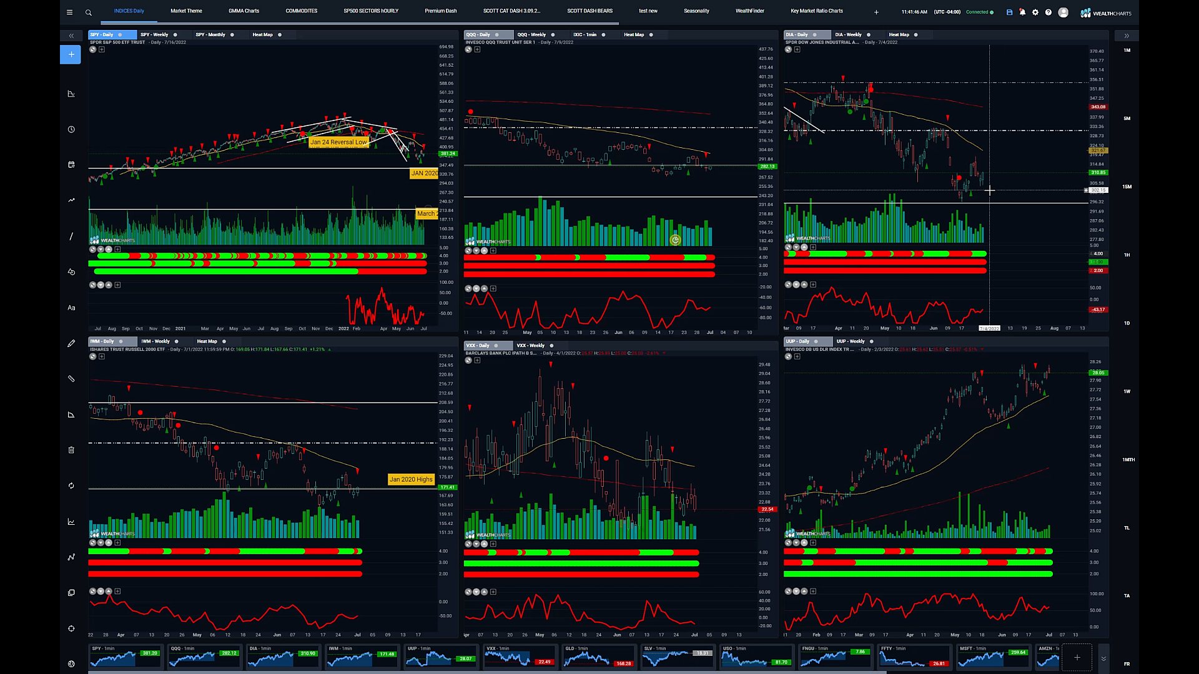Open the help question-mark icon
This screenshot has height=674, width=1199.
(1049, 12)
